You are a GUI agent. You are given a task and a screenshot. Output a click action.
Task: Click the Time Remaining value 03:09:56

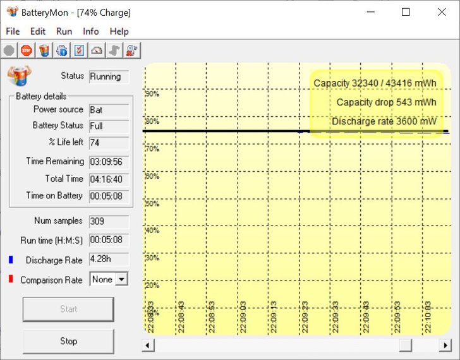(x=109, y=162)
